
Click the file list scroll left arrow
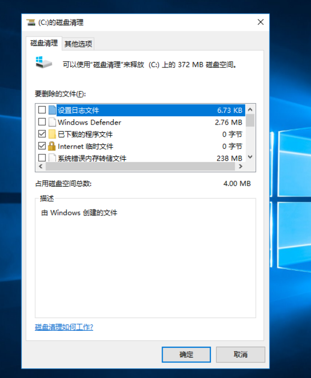pos(41,167)
